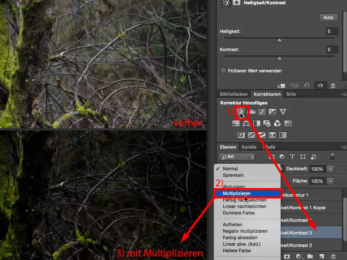Open the Korrekturen panel flyout menu
The image size is (347, 260).
(344, 94)
